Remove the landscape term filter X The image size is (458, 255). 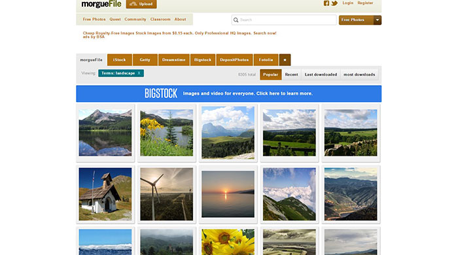[139, 73]
